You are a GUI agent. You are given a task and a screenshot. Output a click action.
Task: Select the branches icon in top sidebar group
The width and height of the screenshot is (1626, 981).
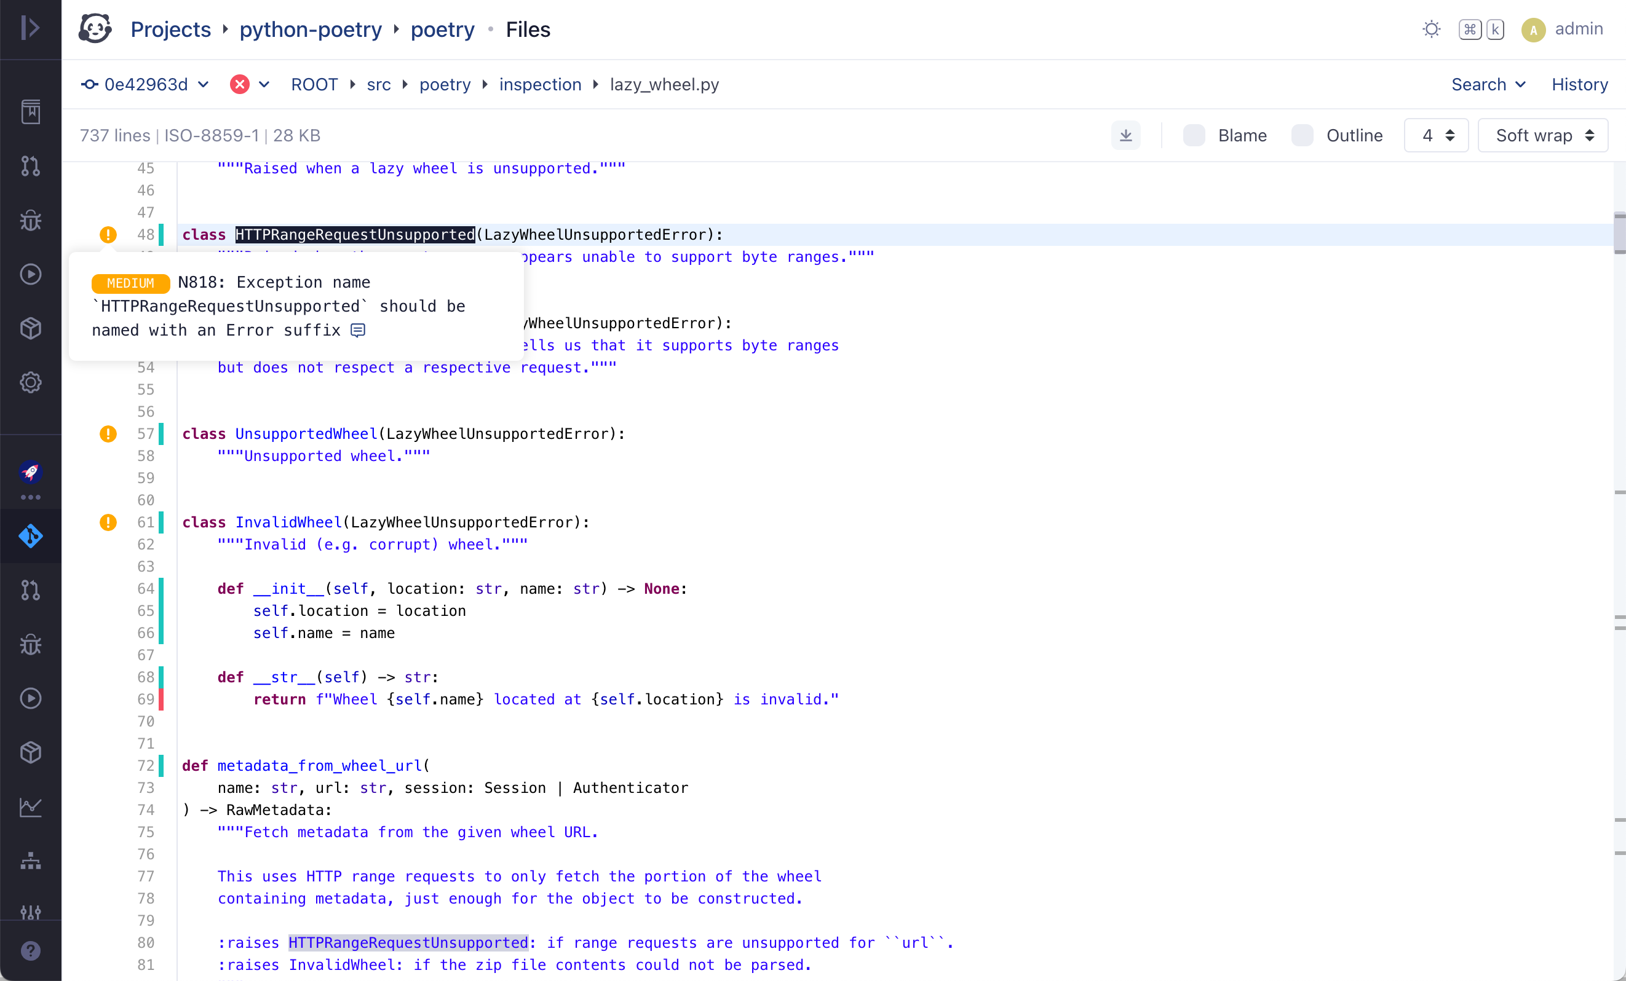click(x=30, y=166)
